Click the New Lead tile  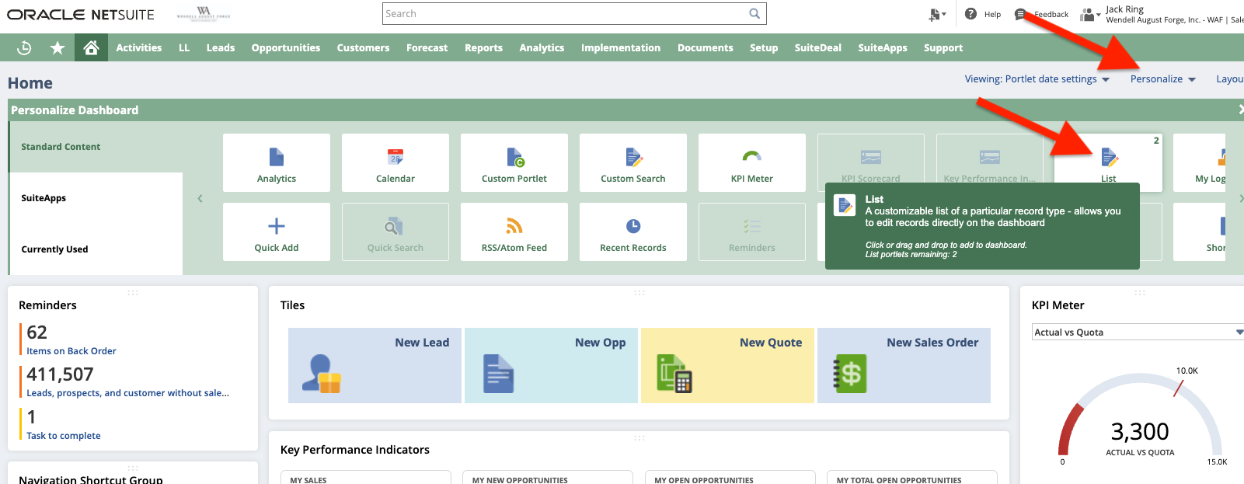(375, 365)
